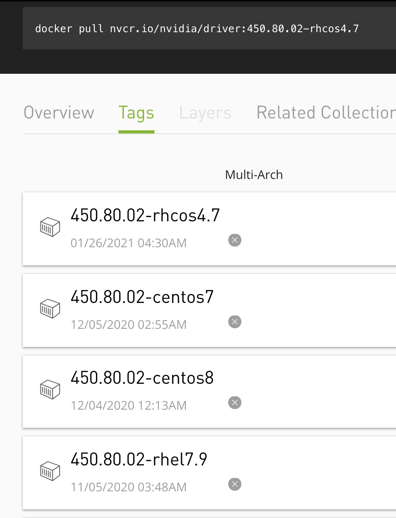The height and width of the screenshot is (518, 396).
Task: Open the 450.80.02-rhcos4.7 tag name
Action: pos(145,215)
